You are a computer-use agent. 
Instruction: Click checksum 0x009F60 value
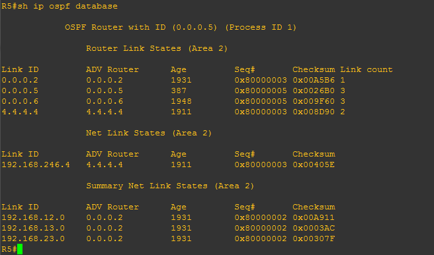pos(314,101)
